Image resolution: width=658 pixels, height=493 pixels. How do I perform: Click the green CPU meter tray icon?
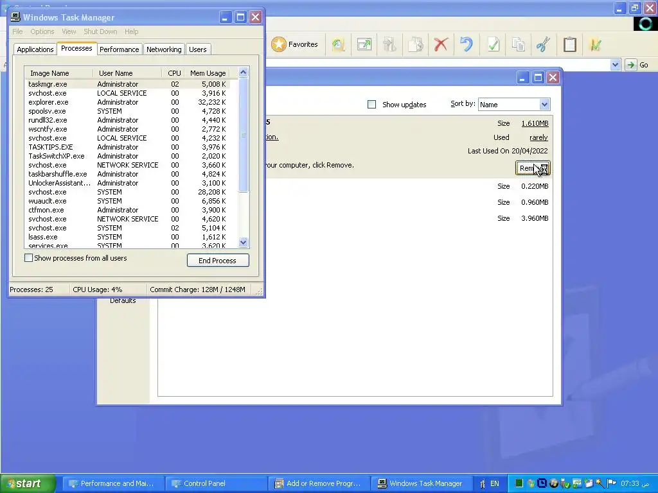tap(519, 483)
